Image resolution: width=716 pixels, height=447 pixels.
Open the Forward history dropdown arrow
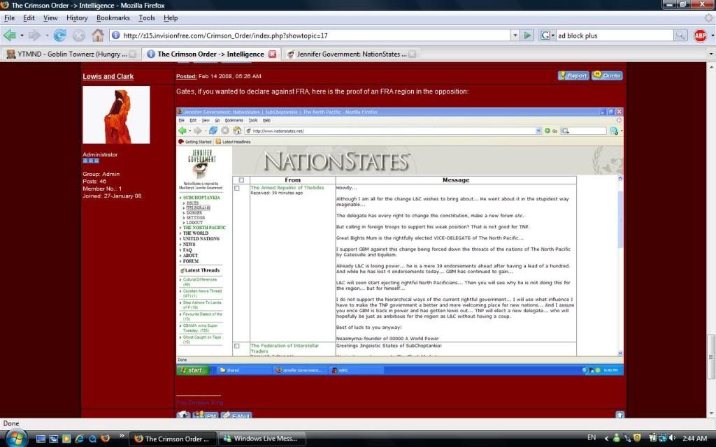tap(47, 35)
